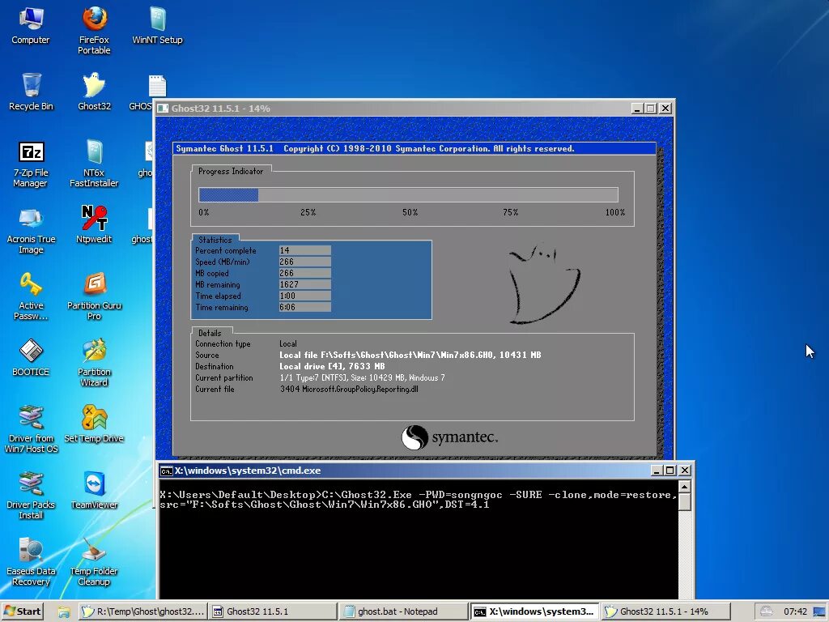829x622 pixels.
Task: Select Ghost32 11.5.1 - 14% taskbar button
Action: click(x=665, y=611)
